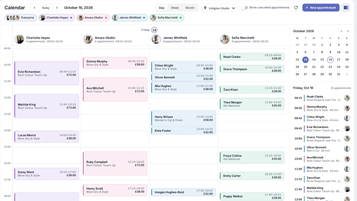
Task: Click Sofia Marchetti column header avatar
Action: (x=225, y=39)
